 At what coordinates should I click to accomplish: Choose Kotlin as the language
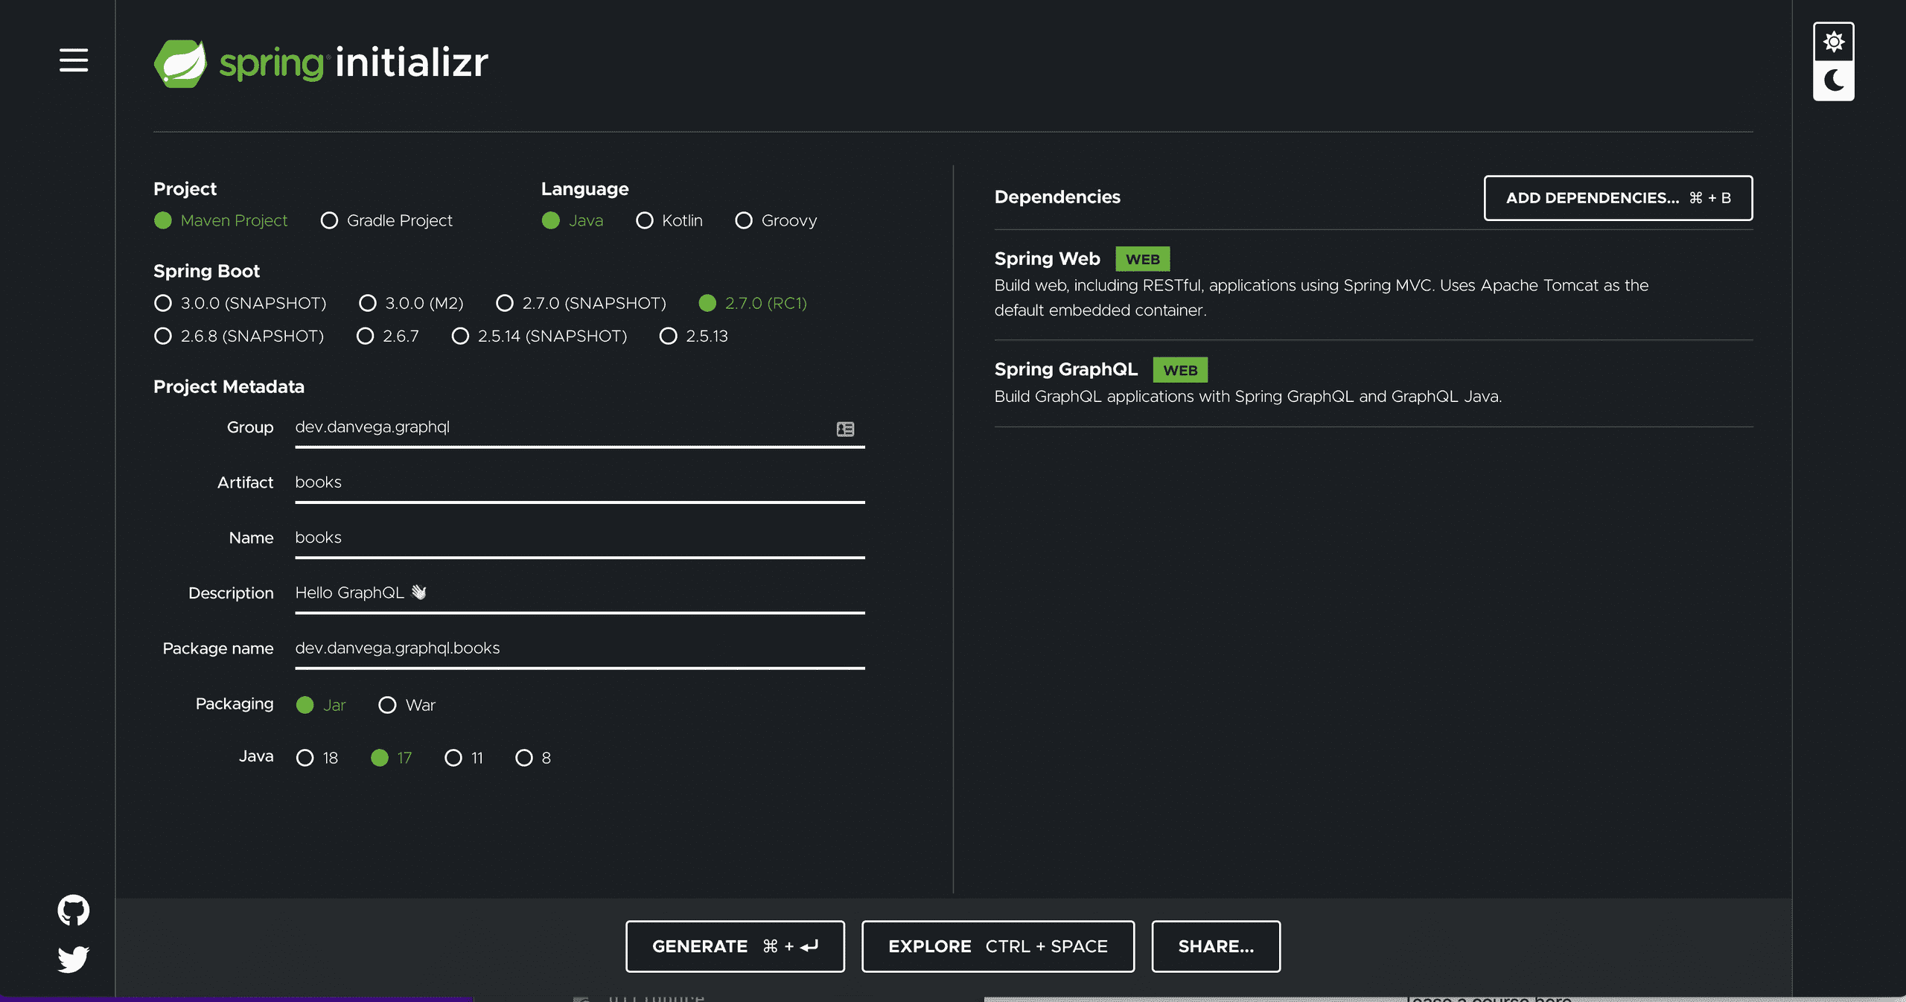[x=645, y=220]
